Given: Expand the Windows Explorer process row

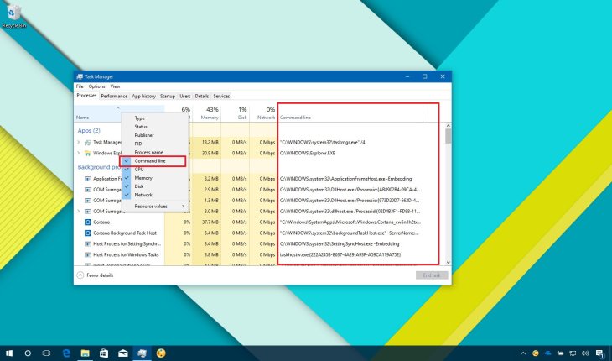Looking at the screenshot, I should [79, 153].
